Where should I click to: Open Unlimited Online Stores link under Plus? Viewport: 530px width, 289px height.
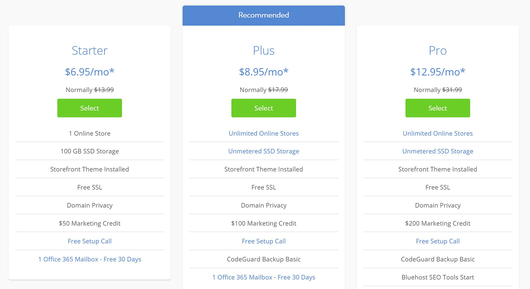click(263, 133)
